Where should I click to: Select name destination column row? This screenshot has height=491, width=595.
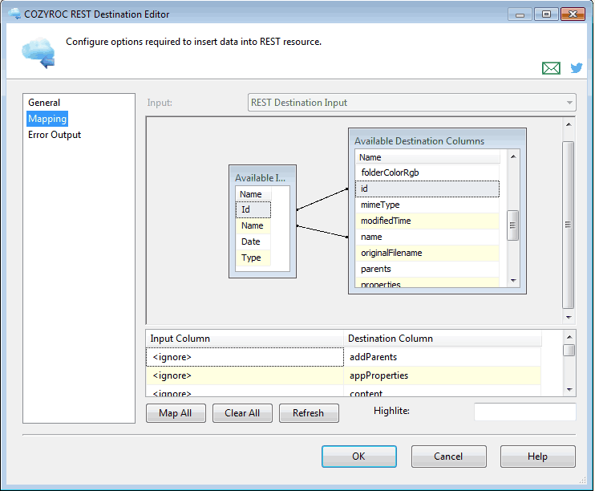point(427,237)
